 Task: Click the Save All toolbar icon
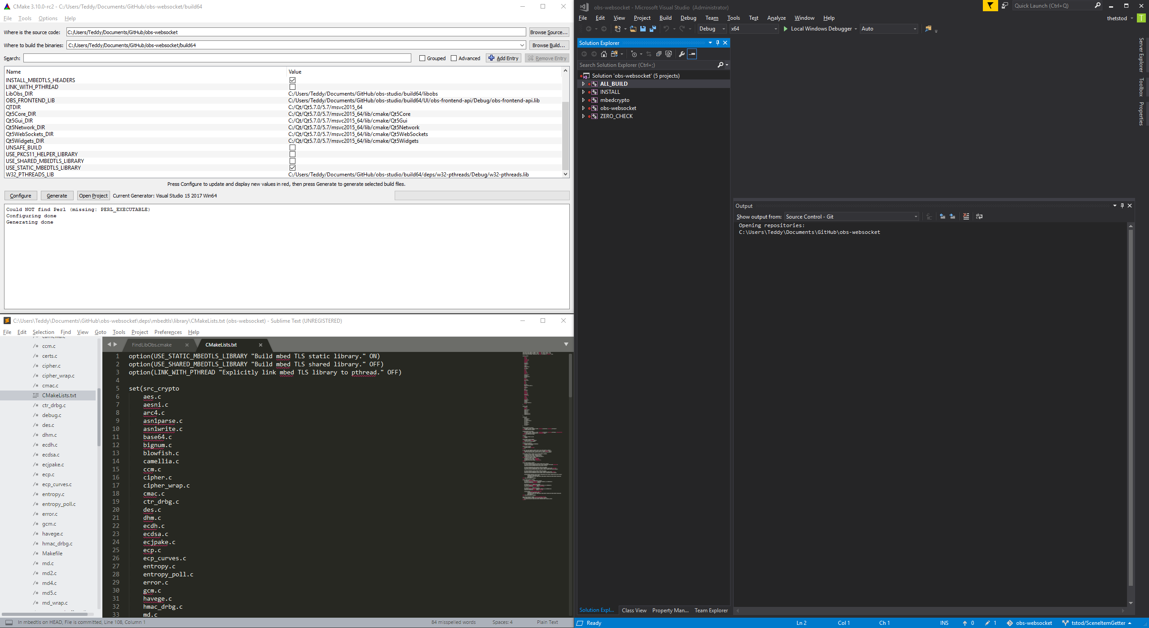point(654,29)
